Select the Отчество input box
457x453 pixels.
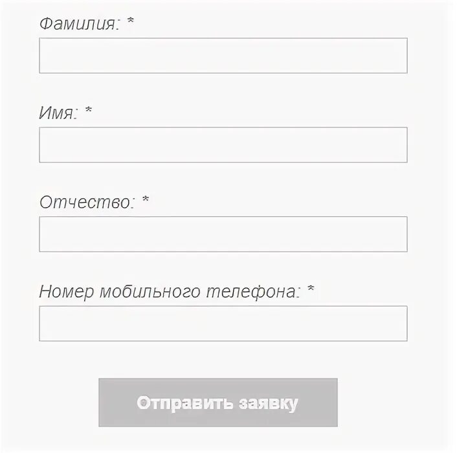(223, 234)
